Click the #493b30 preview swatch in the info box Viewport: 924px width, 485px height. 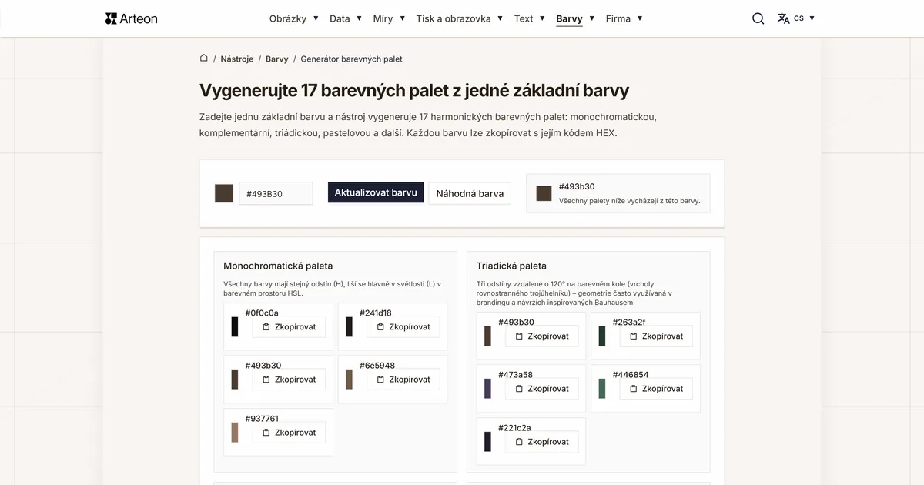[544, 193]
